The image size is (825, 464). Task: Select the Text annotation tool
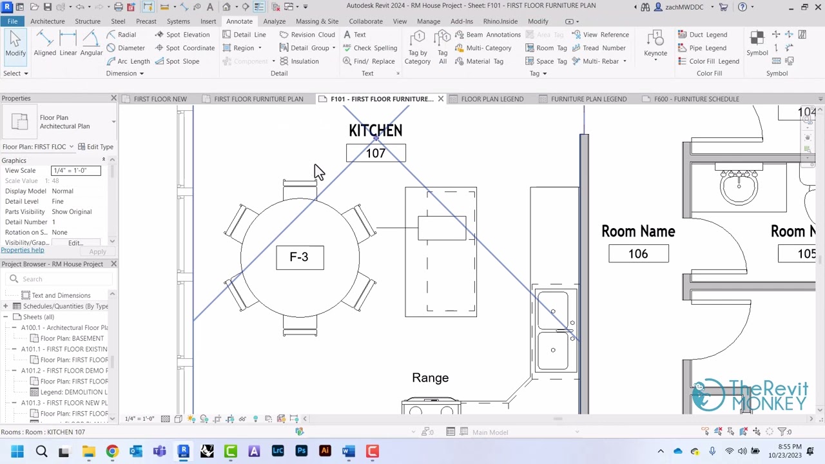(354, 35)
